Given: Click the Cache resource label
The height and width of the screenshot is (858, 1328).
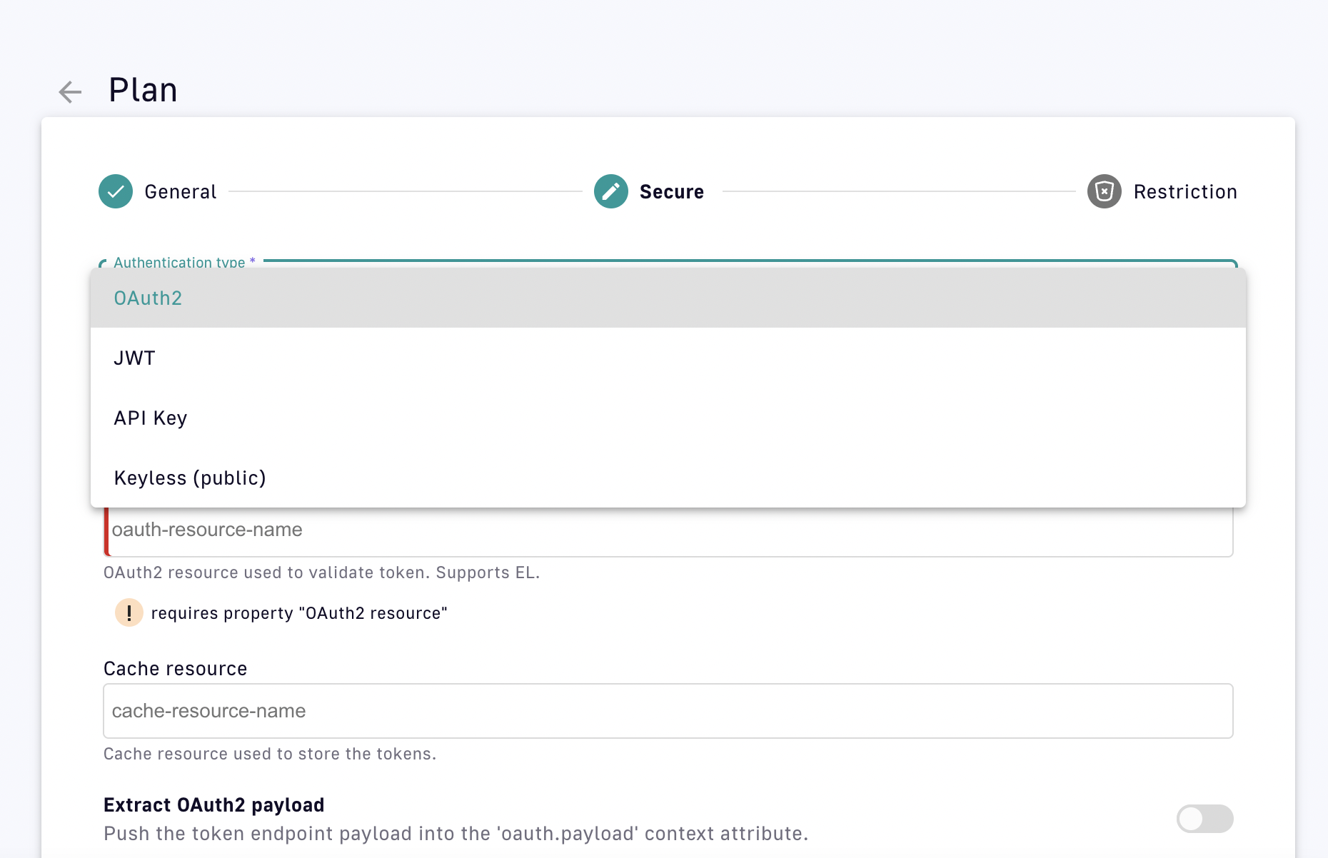Looking at the screenshot, I should pyautogui.click(x=175, y=669).
